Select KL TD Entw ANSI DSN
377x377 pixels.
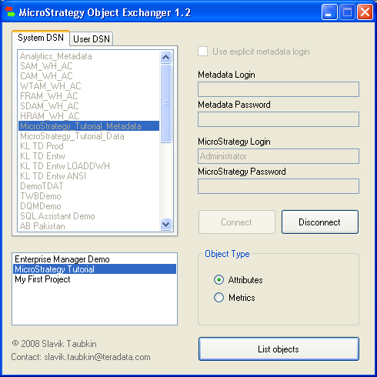coord(88,176)
